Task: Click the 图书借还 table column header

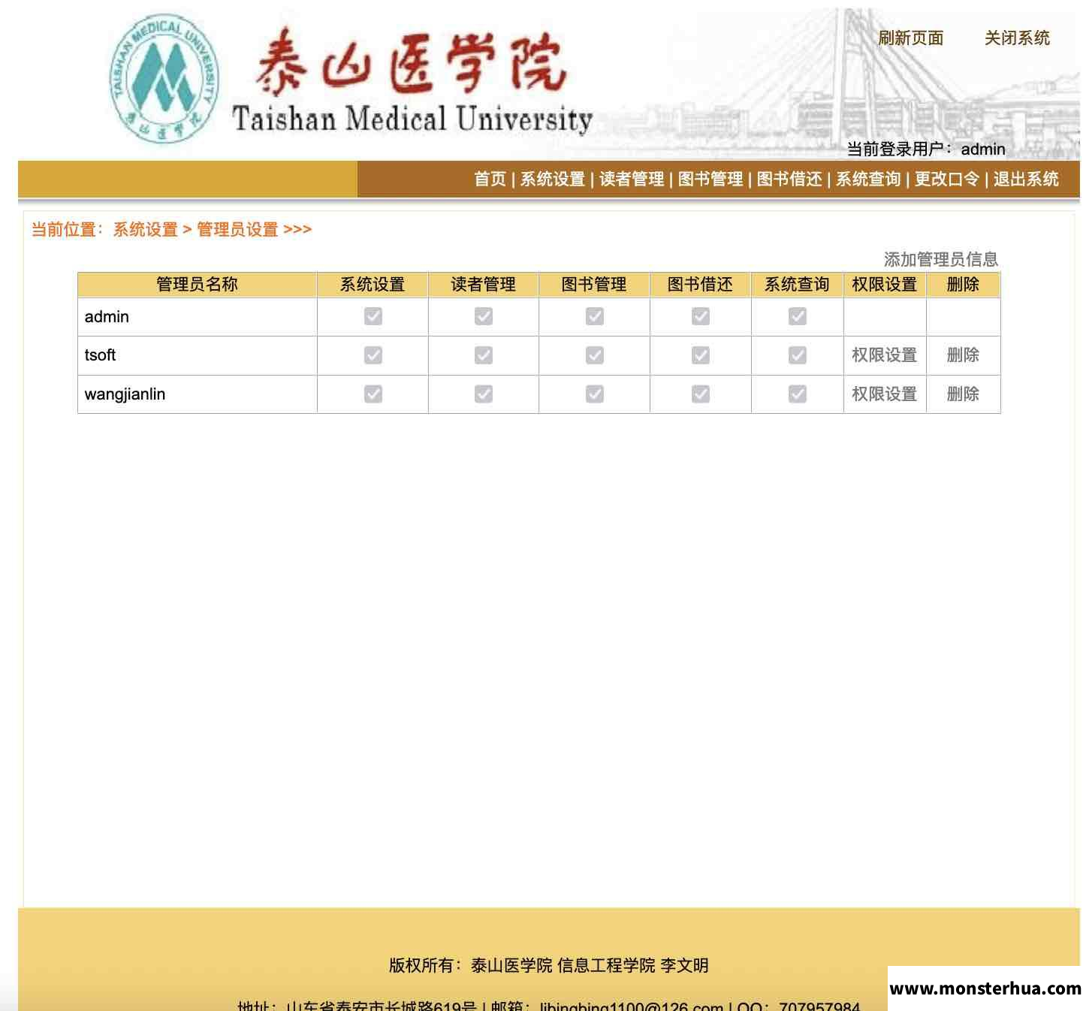Action: pyautogui.click(x=701, y=284)
